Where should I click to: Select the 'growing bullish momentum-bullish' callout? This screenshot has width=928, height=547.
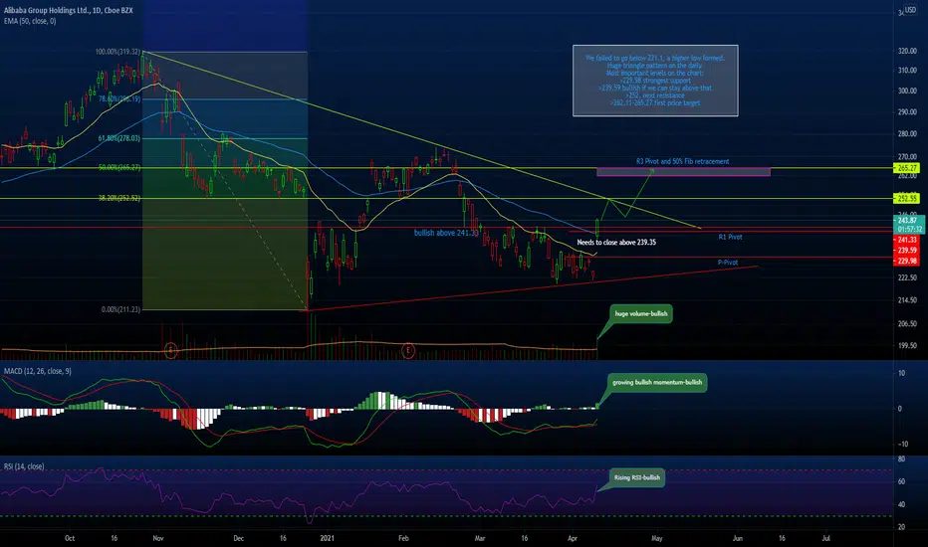[x=657, y=383]
